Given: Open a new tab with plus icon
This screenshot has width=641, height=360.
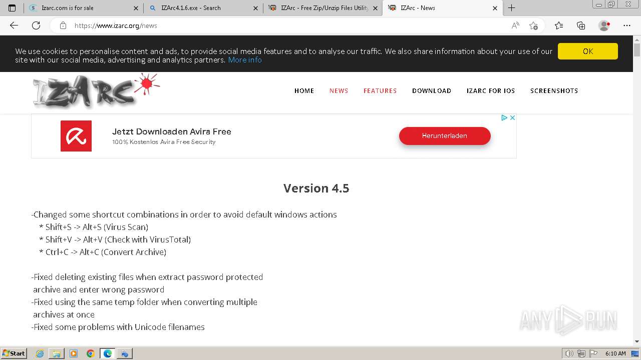Looking at the screenshot, I should click(x=511, y=8).
